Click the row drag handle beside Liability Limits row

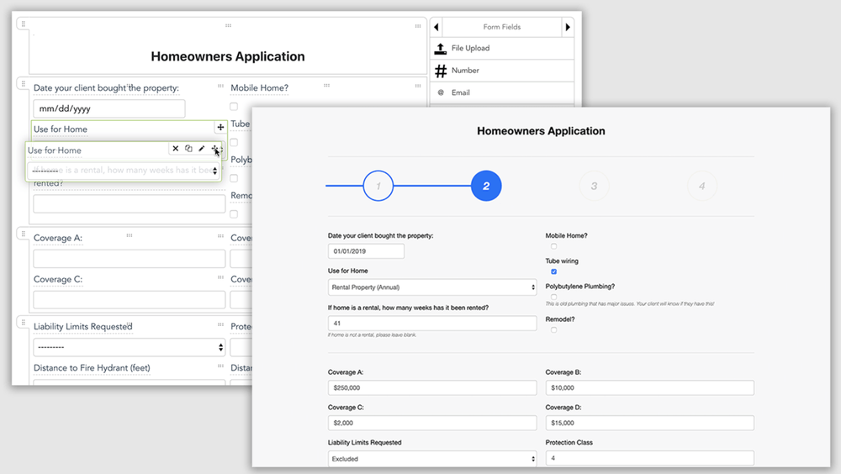23,322
